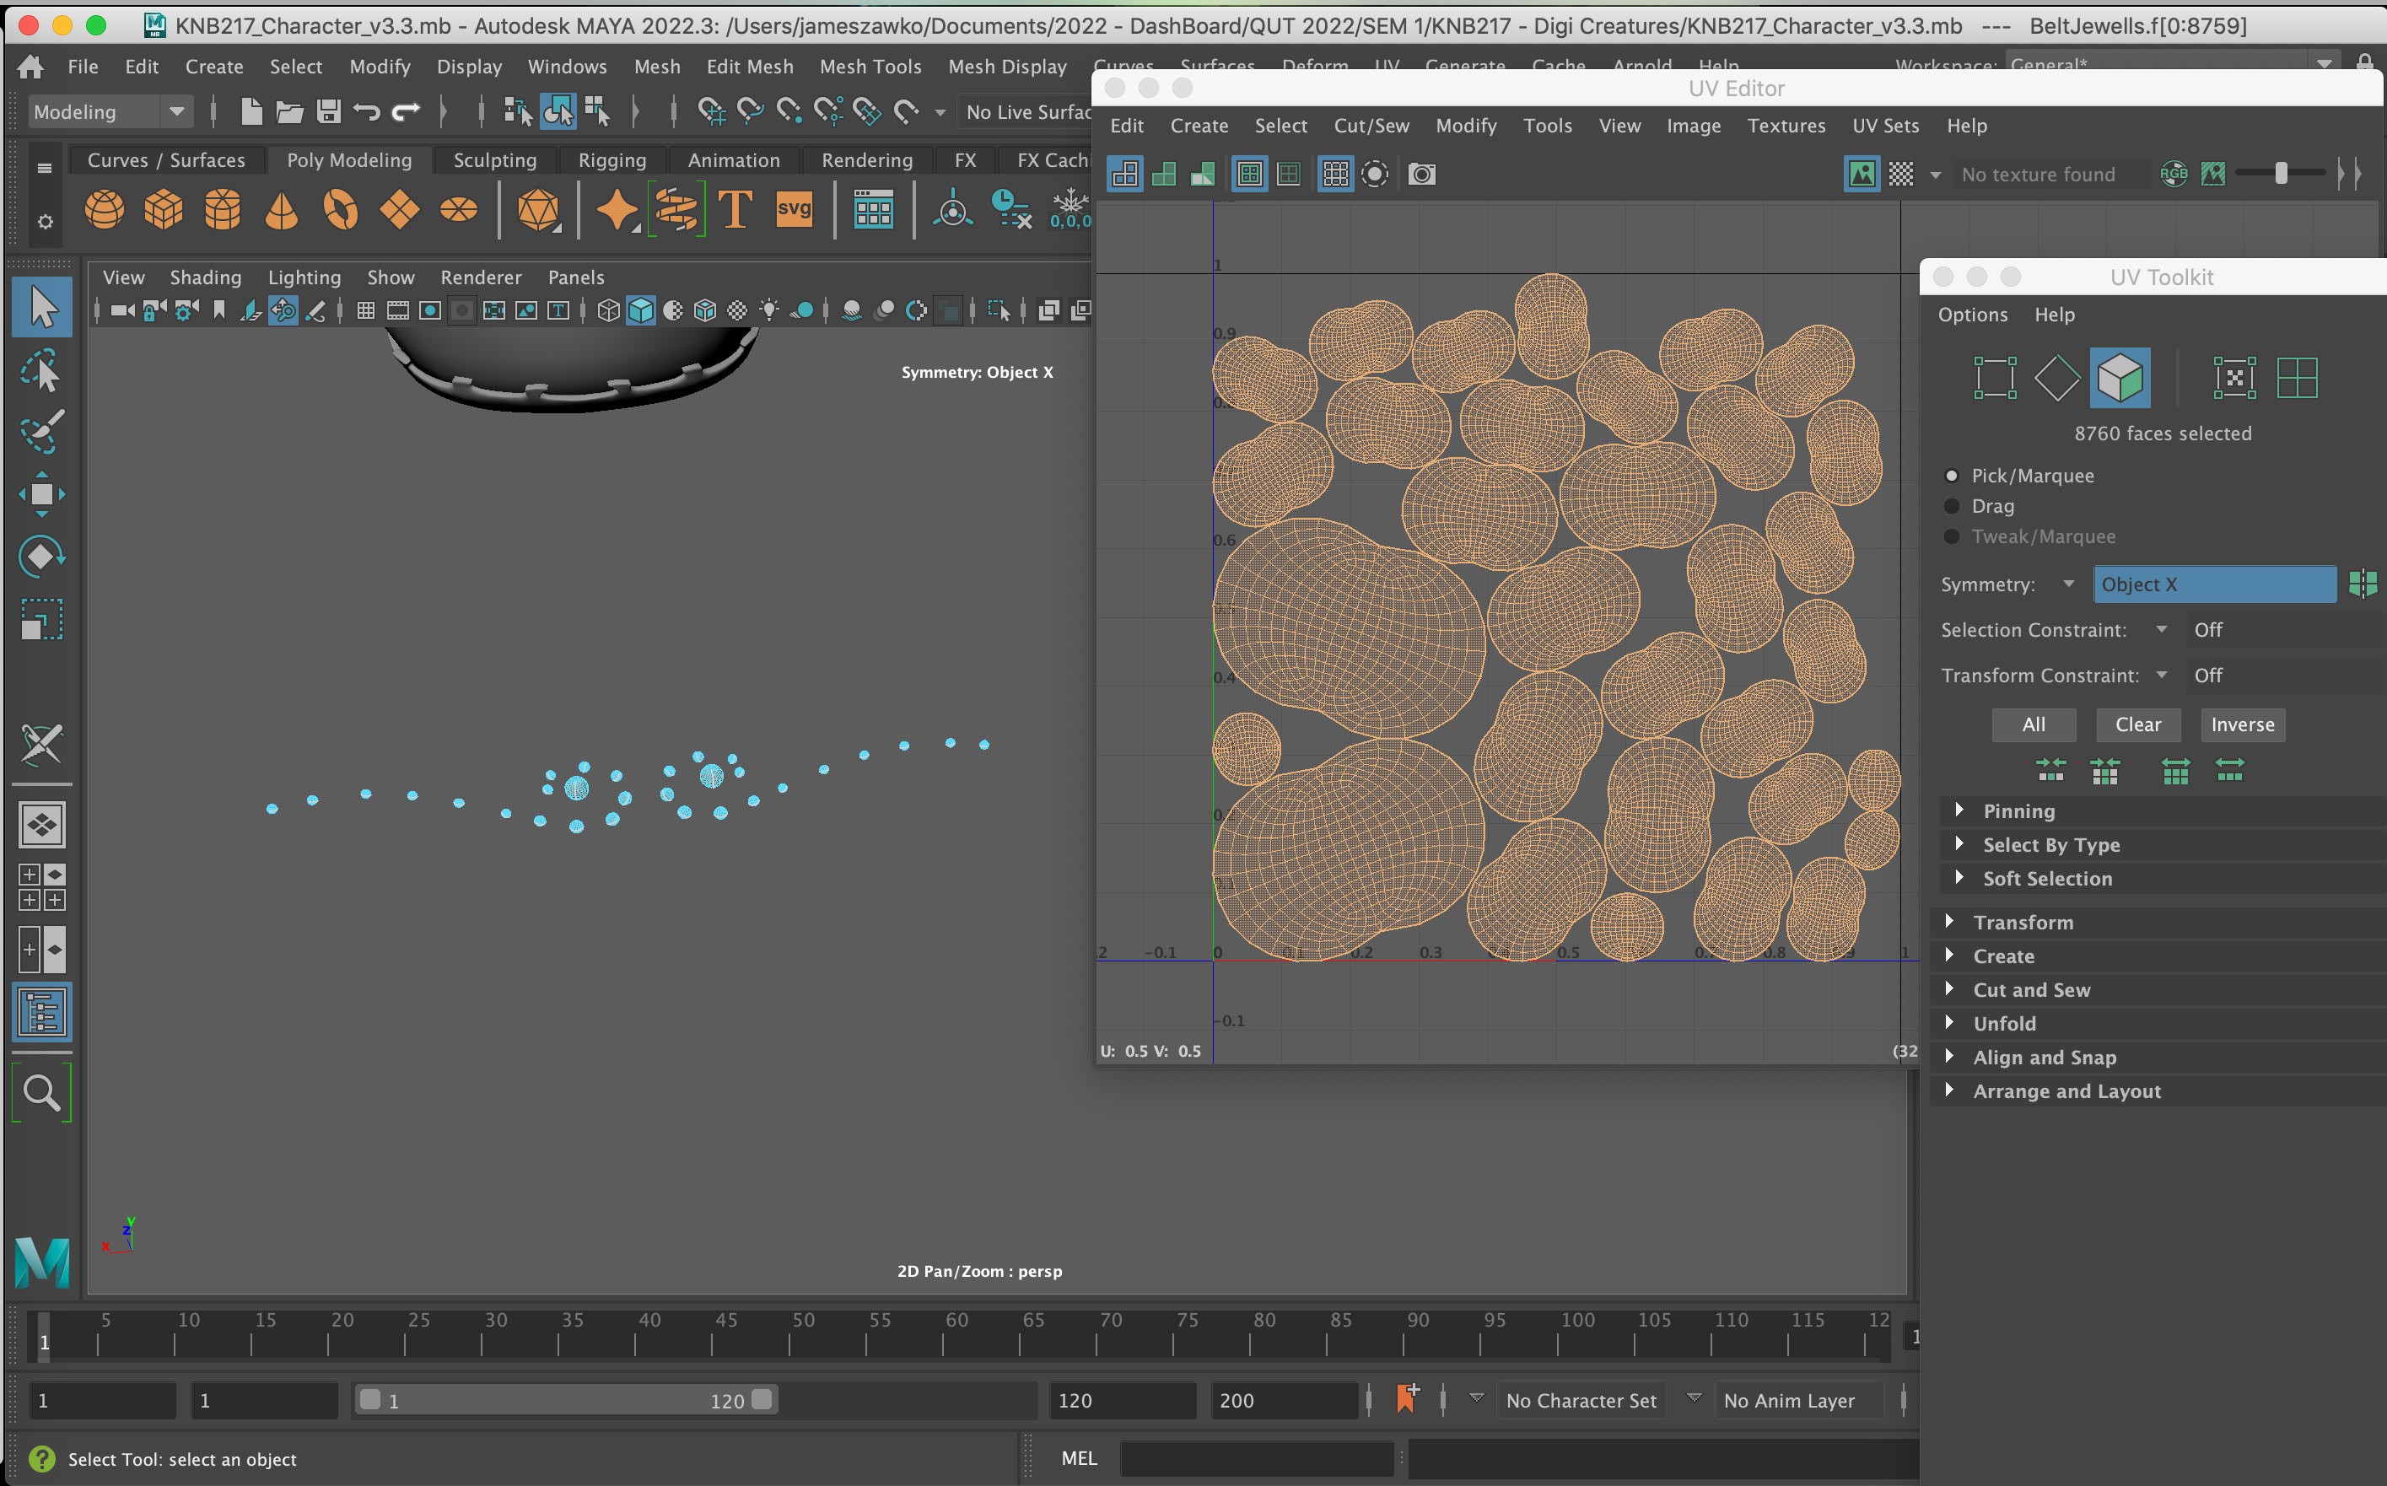Select the Drag radio button
This screenshot has height=1486, width=2387.
click(1952, 506)
